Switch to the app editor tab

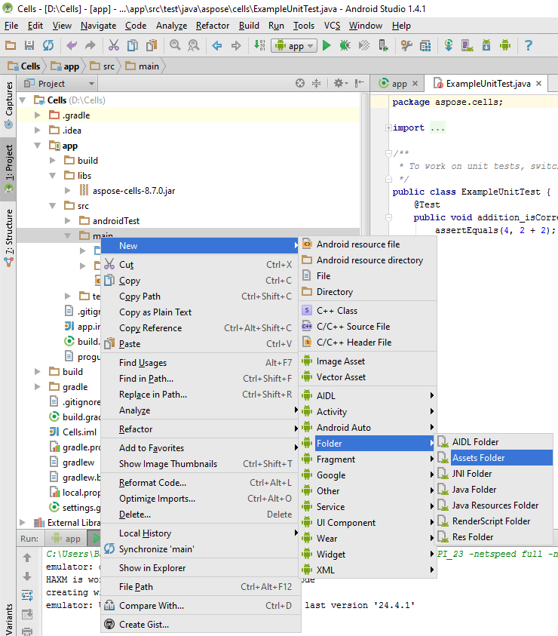coord(399,84)
